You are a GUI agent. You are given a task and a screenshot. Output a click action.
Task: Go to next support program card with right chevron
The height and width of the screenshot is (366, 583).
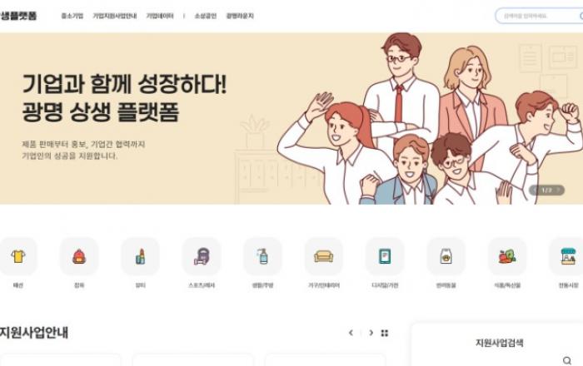point(371,333)
